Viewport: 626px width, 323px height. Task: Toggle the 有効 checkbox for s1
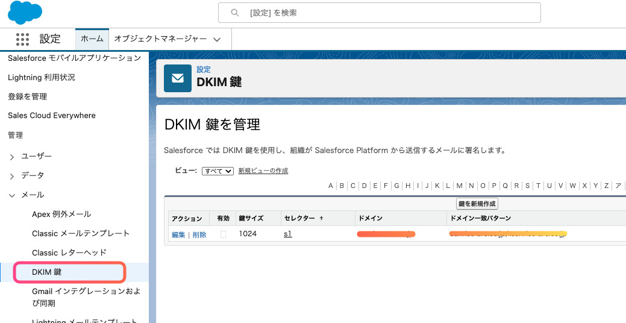pos(223,235)
